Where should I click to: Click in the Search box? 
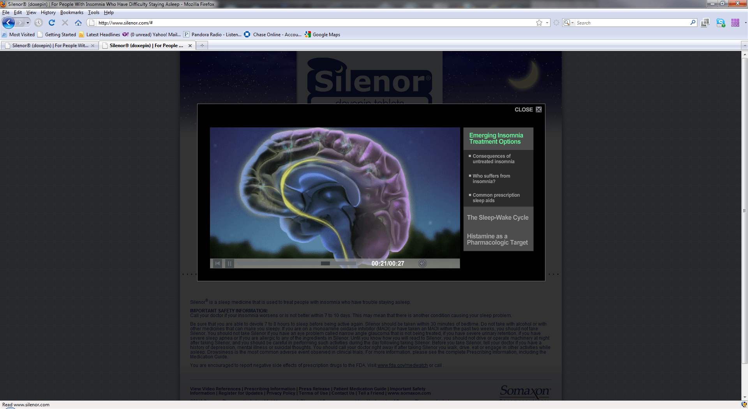point(633,23)
